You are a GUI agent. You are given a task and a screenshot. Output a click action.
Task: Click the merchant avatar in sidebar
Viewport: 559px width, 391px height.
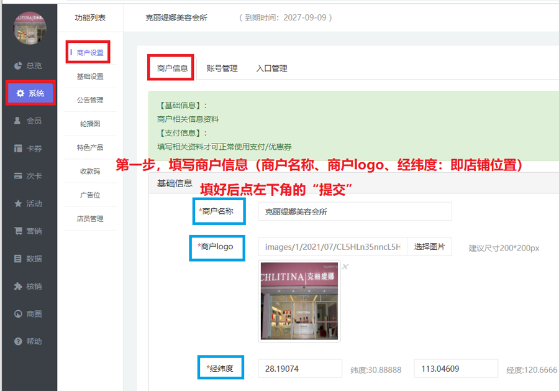30,28
